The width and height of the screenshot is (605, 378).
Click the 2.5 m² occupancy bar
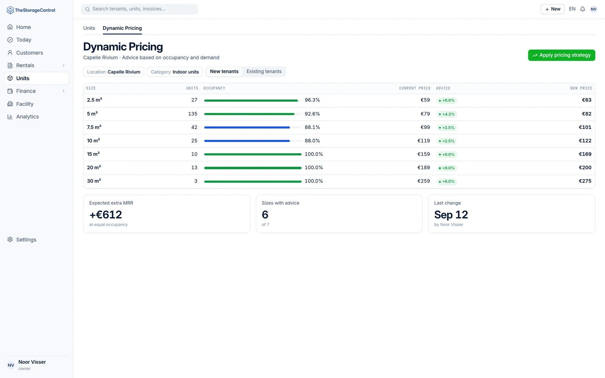point(253,101)
